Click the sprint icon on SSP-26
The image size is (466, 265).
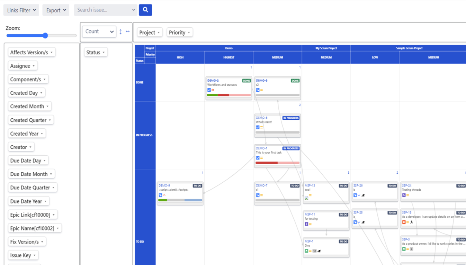point(363,195)
